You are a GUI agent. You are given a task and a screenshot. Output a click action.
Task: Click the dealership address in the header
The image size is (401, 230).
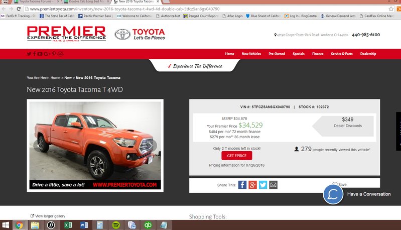(x=311, y=35)
